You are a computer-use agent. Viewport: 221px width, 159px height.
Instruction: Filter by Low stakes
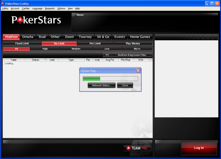tap(107, 49)
